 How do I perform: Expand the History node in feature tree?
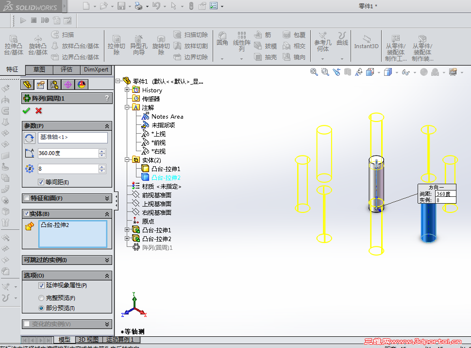(127, 89)
